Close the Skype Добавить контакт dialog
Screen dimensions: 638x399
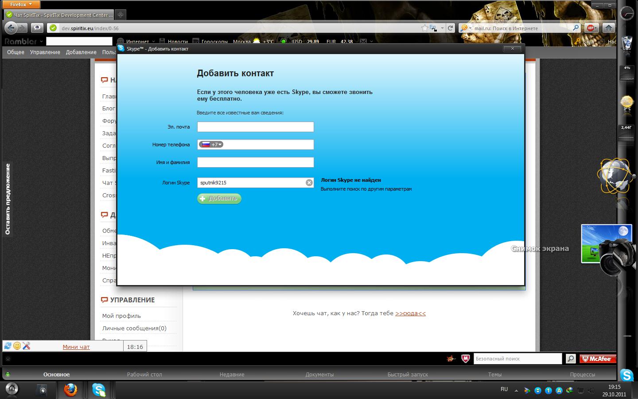[513, 49]
